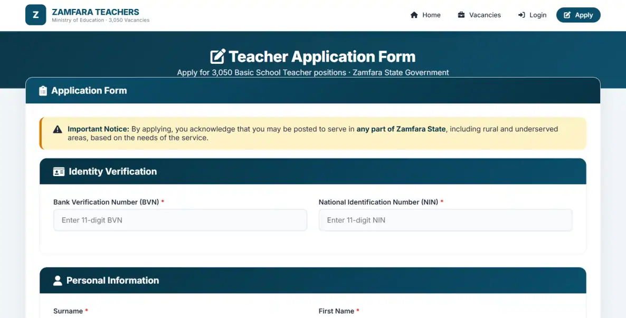Image resolution: width=626 pixels, height=318 pixels.
Task: Click the 'Important Notice:' bold text
Action: tap(98, 129)
